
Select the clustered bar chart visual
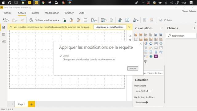(146, 35)
